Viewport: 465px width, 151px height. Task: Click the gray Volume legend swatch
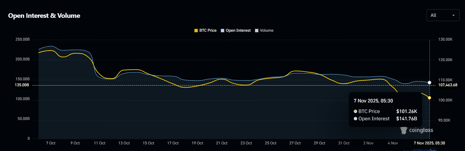257,30
